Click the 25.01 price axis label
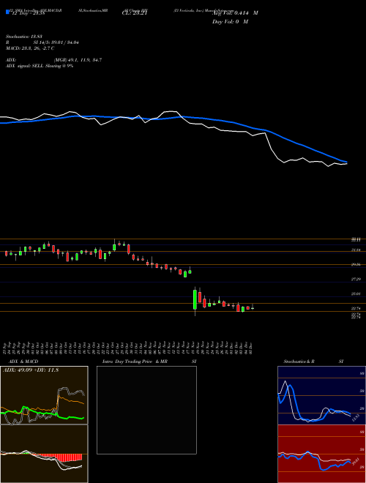Image resolution: width=366 pixels, height=483 pixels. coord(356,294)
